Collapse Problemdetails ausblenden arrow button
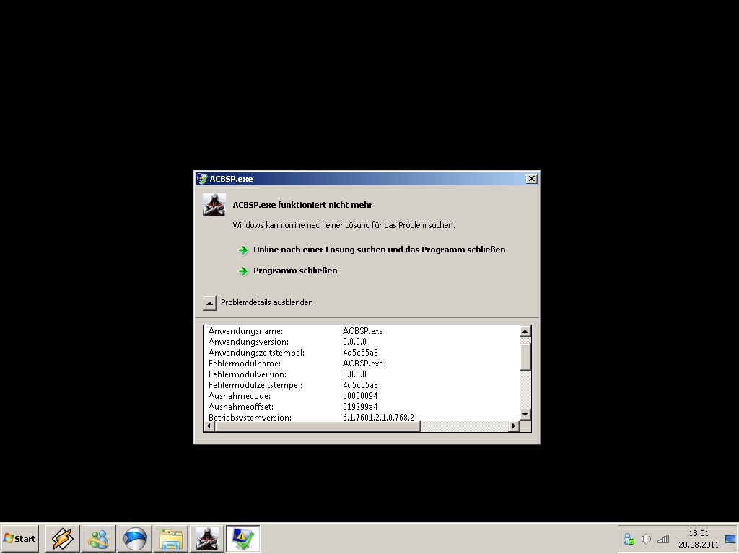This screenshot has height=554, width=739. point(209,303)
